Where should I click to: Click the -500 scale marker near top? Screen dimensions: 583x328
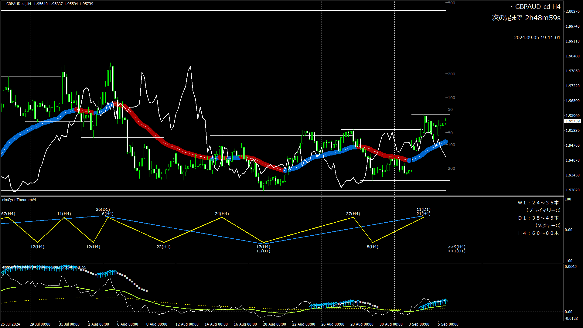pos(450,3)
